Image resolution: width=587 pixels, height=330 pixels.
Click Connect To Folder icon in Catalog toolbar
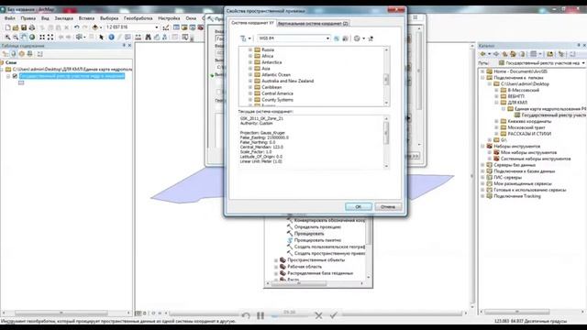(550, 54)
